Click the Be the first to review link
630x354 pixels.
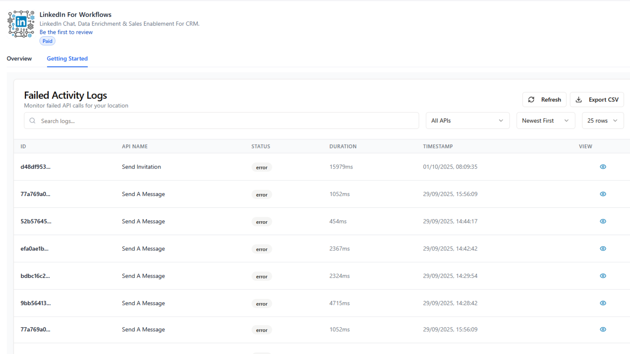click(66, 32)
